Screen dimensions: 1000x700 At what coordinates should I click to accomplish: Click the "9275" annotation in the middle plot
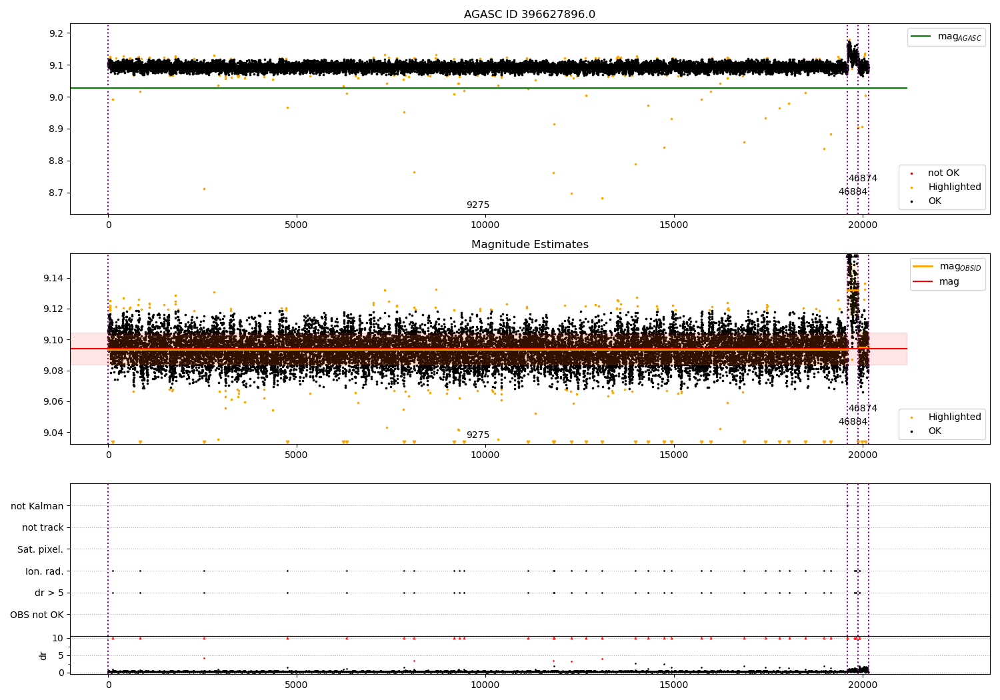click(477, 435)
